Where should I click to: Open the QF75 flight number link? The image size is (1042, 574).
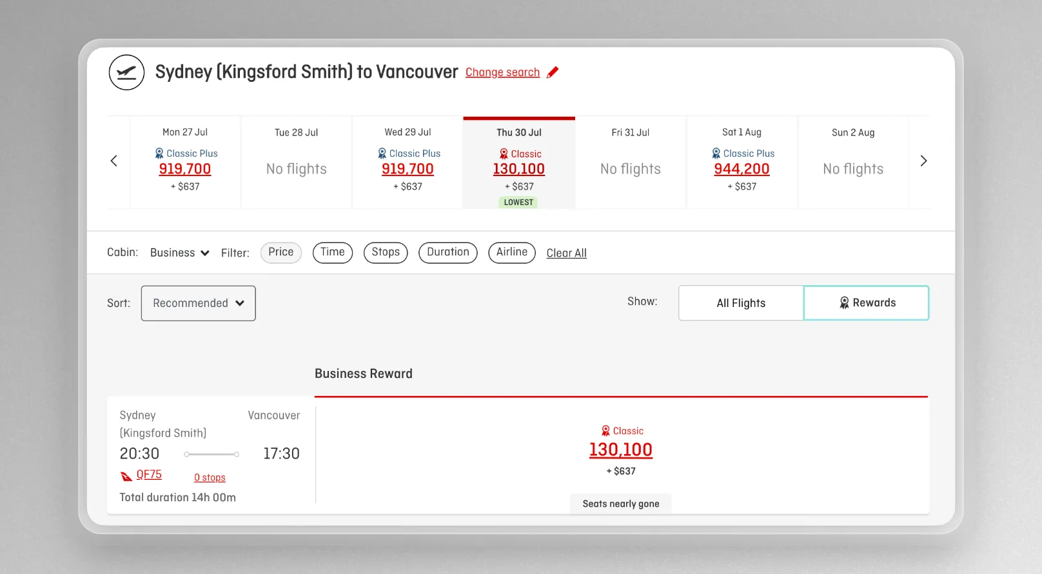(149, 475)
